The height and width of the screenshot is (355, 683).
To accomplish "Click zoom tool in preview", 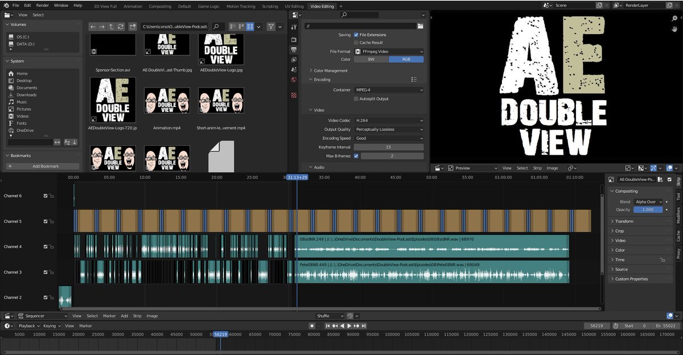I will 675,18.
